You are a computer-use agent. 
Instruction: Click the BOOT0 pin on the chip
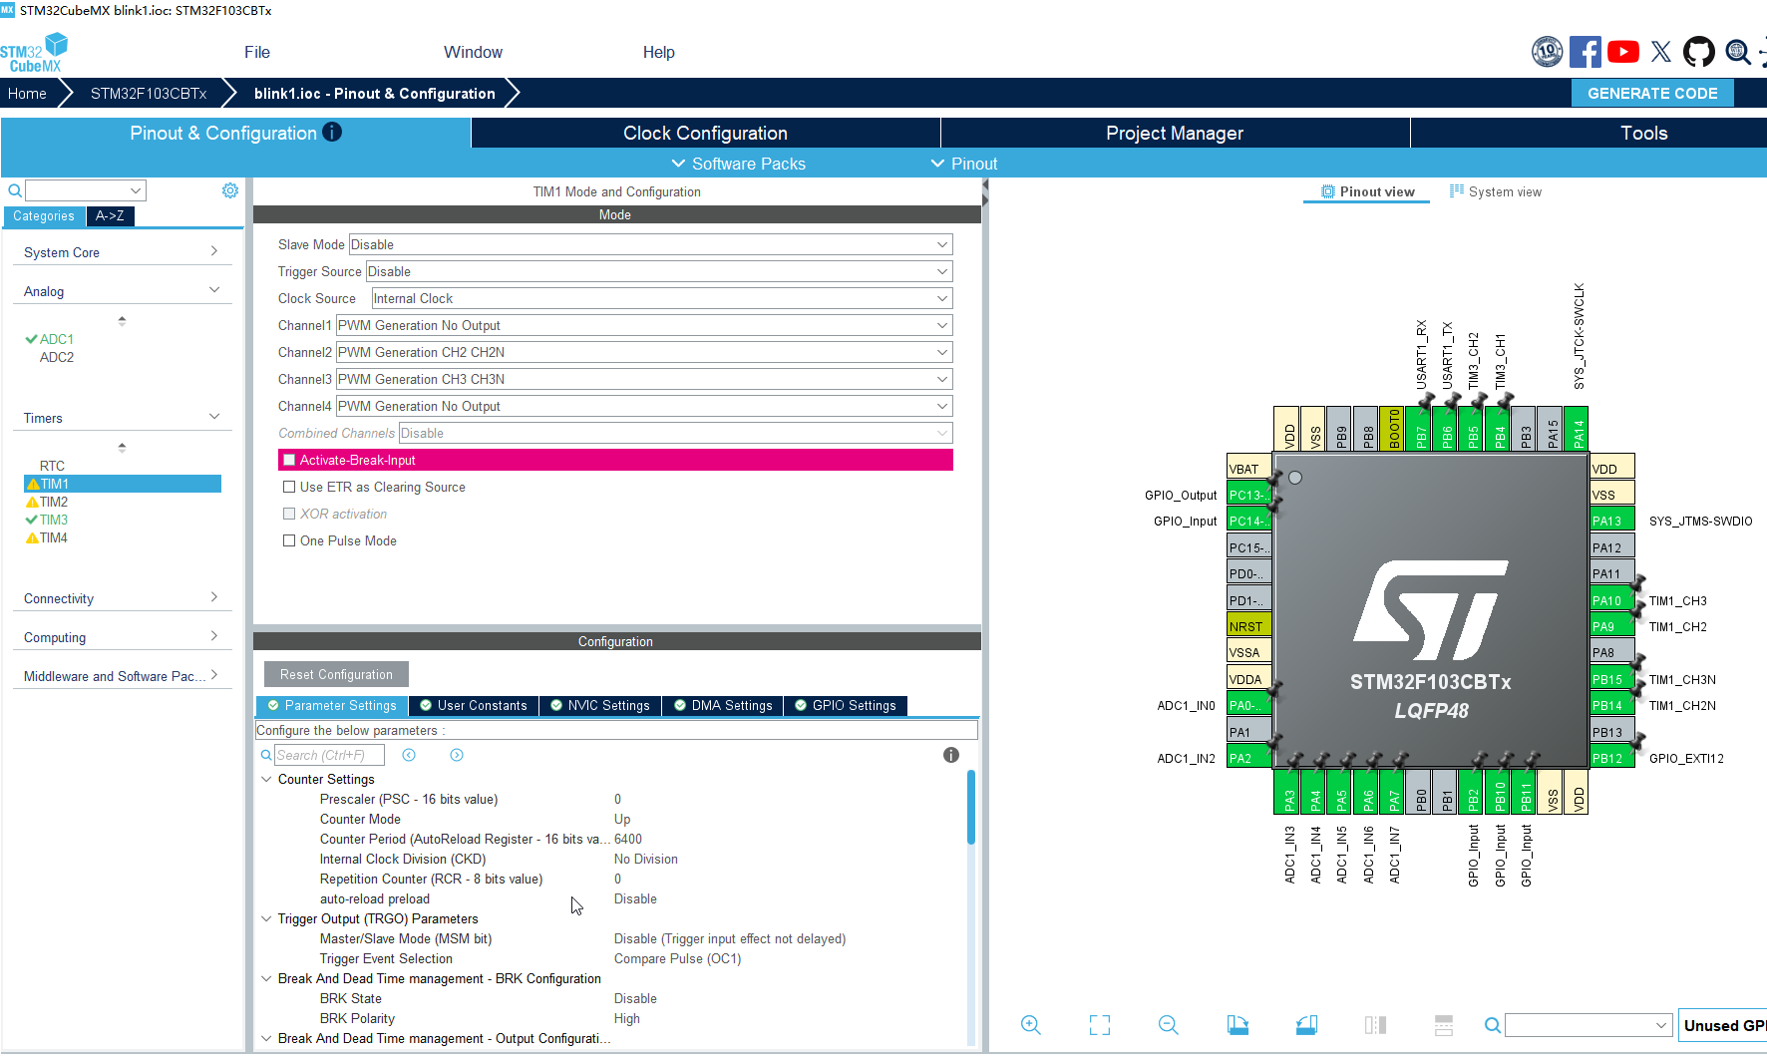(x=1393, y=429)
